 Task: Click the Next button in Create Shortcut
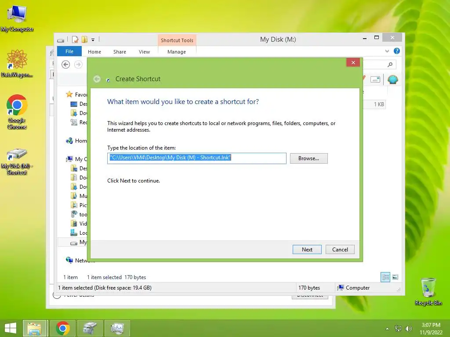(307, 250)
